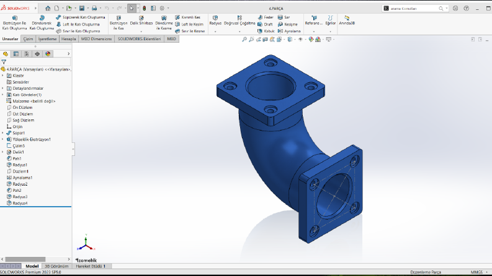Choose the Draft command
Screen dimensions: 492x276
point(265,24)
